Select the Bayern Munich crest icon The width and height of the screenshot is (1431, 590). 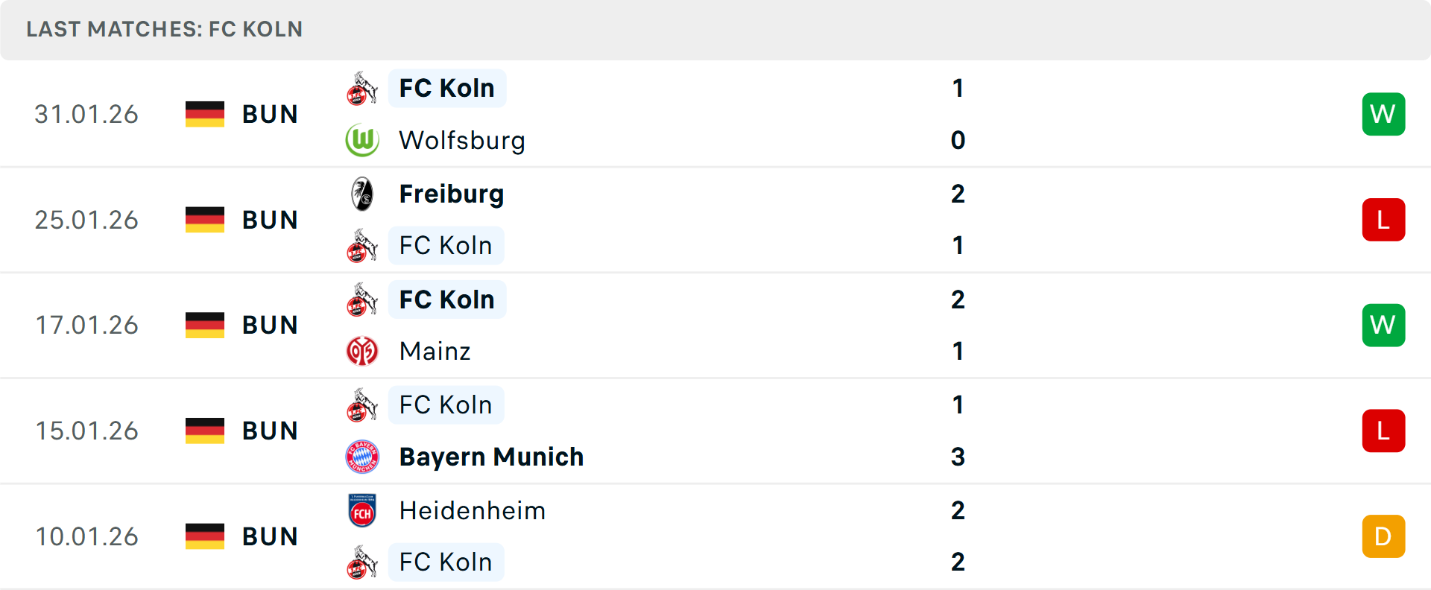click(362, 457)
